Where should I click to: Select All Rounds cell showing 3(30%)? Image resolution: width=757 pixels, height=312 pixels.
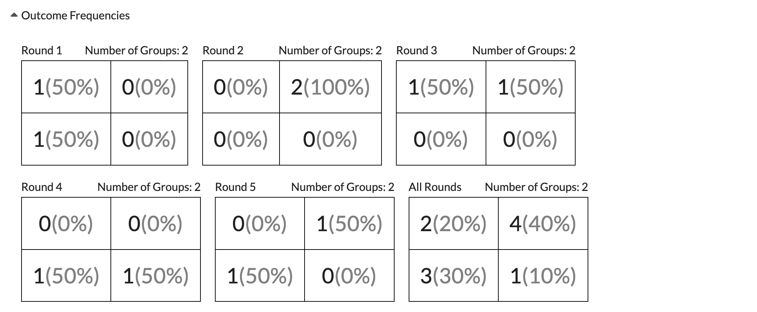tap(454, 276)
